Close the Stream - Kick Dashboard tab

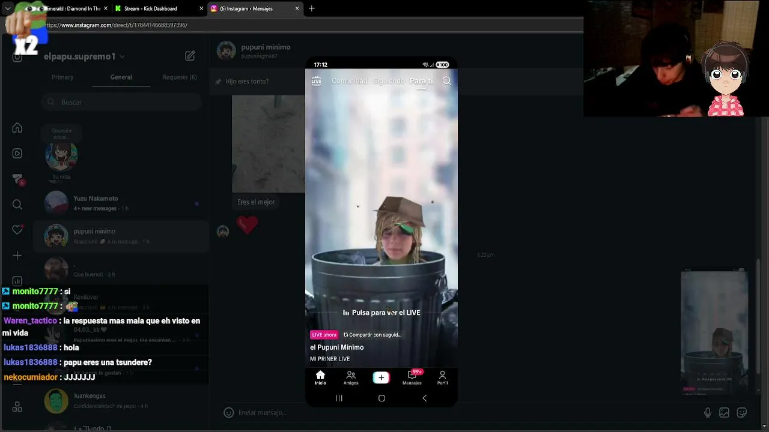201,8
